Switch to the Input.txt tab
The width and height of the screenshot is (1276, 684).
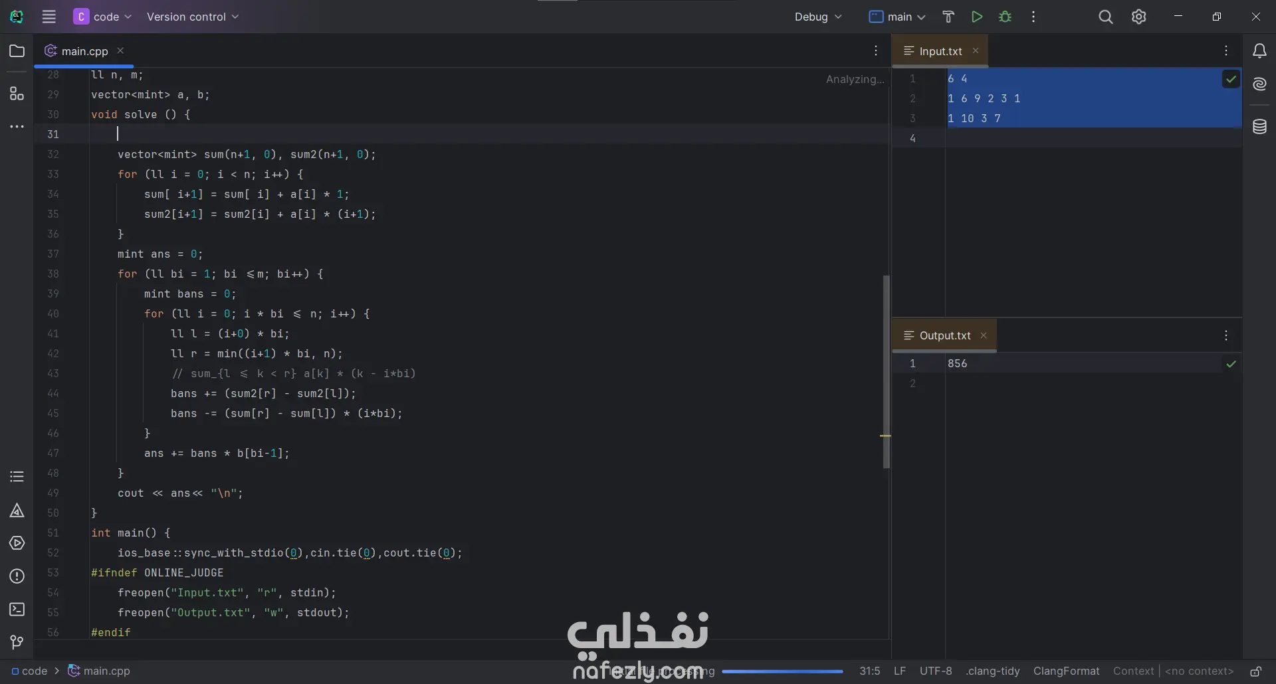point(940,51)
